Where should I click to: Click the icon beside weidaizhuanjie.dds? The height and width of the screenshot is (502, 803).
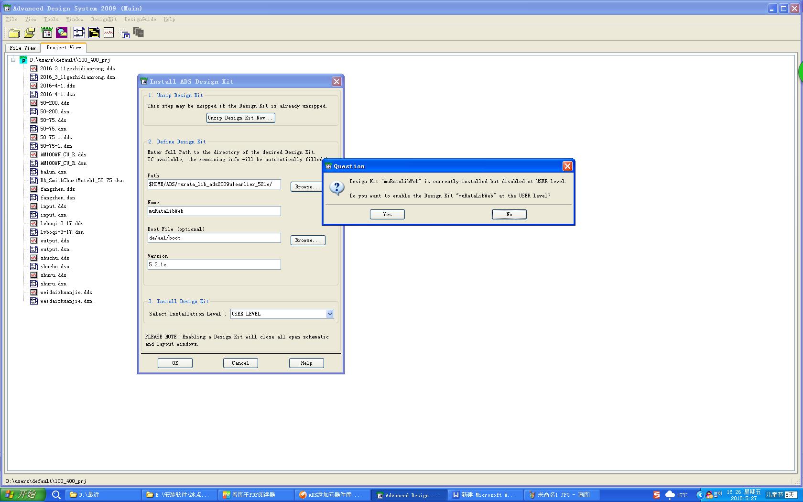coord(34,293)
